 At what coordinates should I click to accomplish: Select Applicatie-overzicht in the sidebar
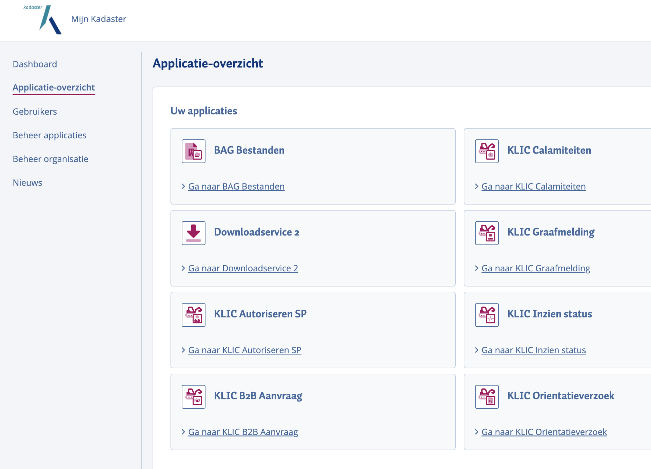pos(54,87)
